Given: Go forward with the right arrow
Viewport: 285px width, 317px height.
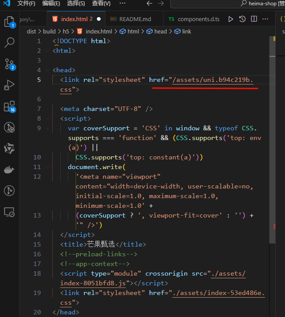Looking at the screenshot, I should pos(161,3).
